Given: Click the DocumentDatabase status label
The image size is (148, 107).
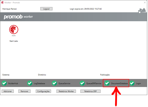Looking at the screenshot, I should (119, 83).
